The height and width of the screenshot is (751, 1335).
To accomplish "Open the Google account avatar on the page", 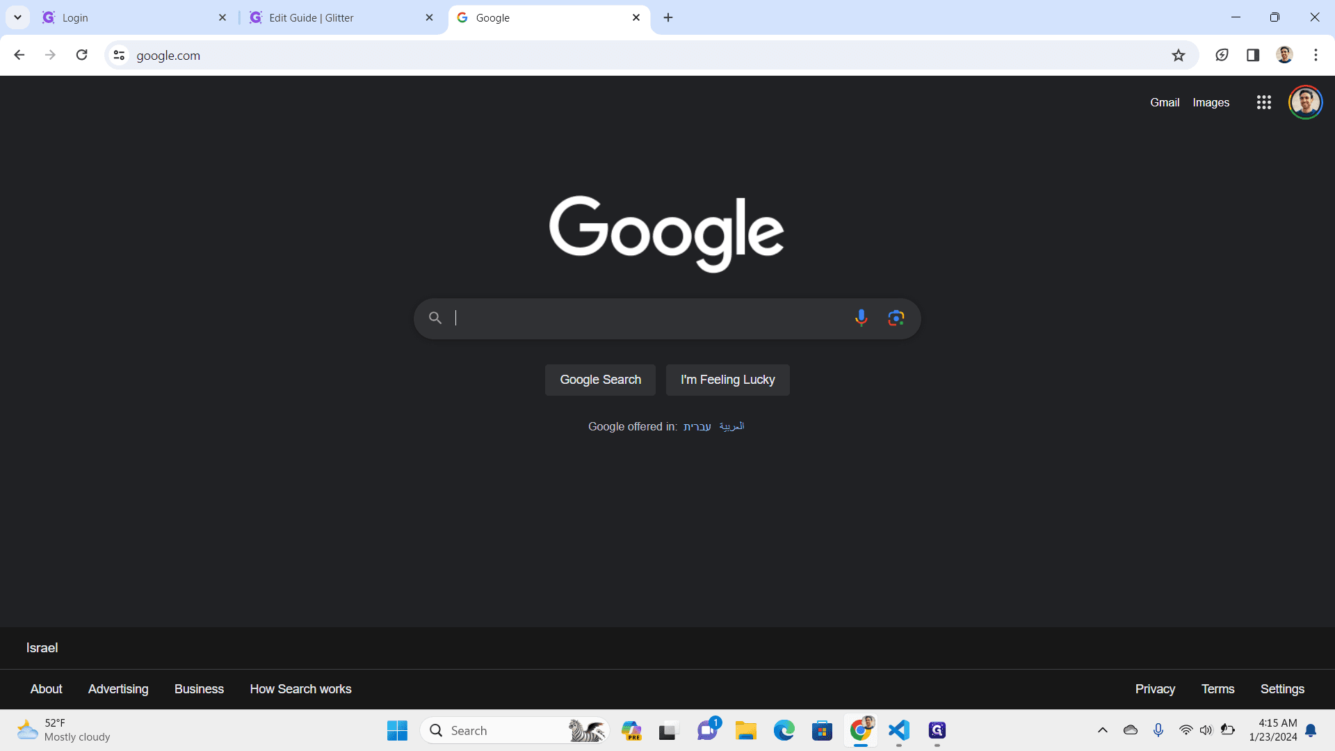I will coord(1305,102).
